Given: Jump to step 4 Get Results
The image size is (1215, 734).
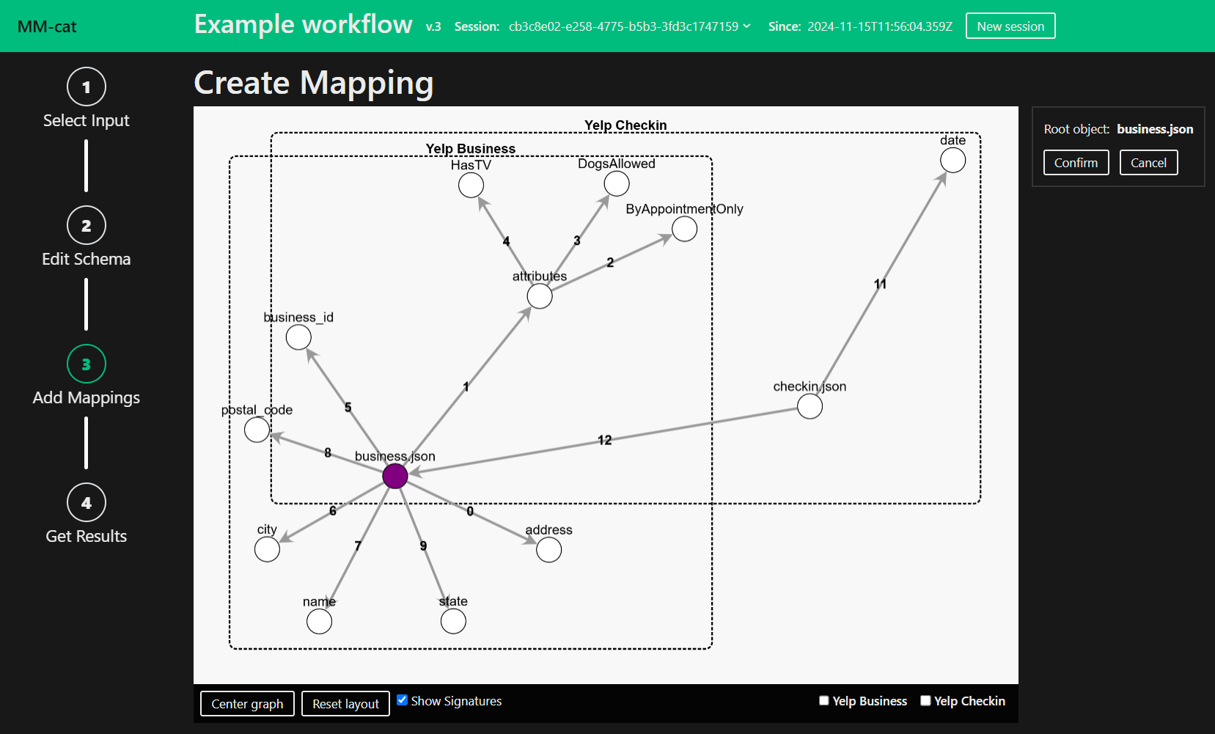Looking at the screenshot, I should [87, 514].
